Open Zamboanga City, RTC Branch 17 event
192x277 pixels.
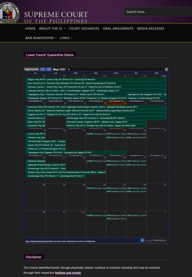[x=56, y=176]
